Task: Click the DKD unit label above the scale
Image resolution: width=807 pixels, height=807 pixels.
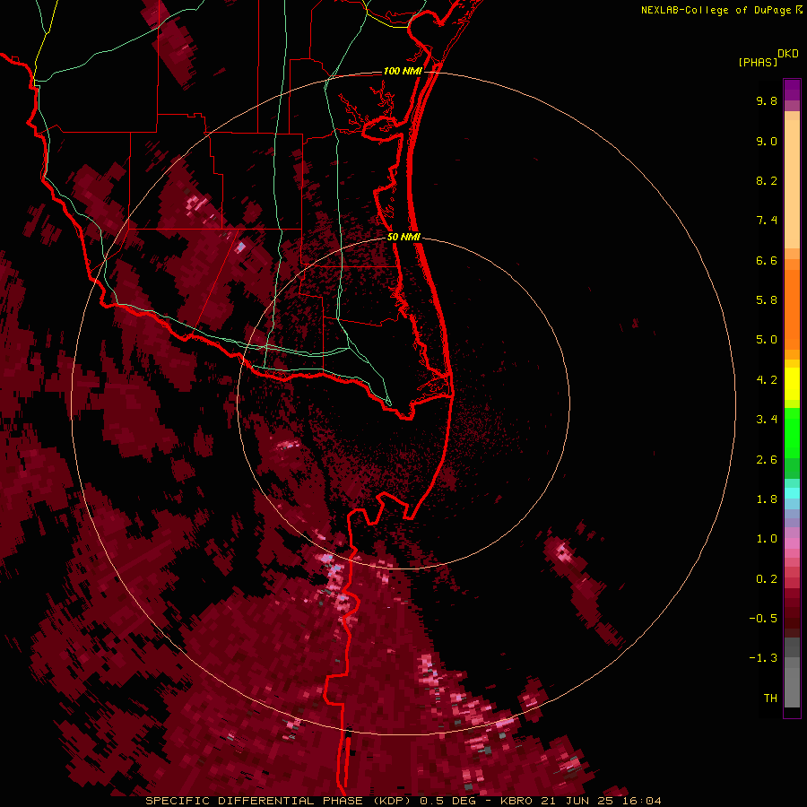Action: [x=788, y=53]
